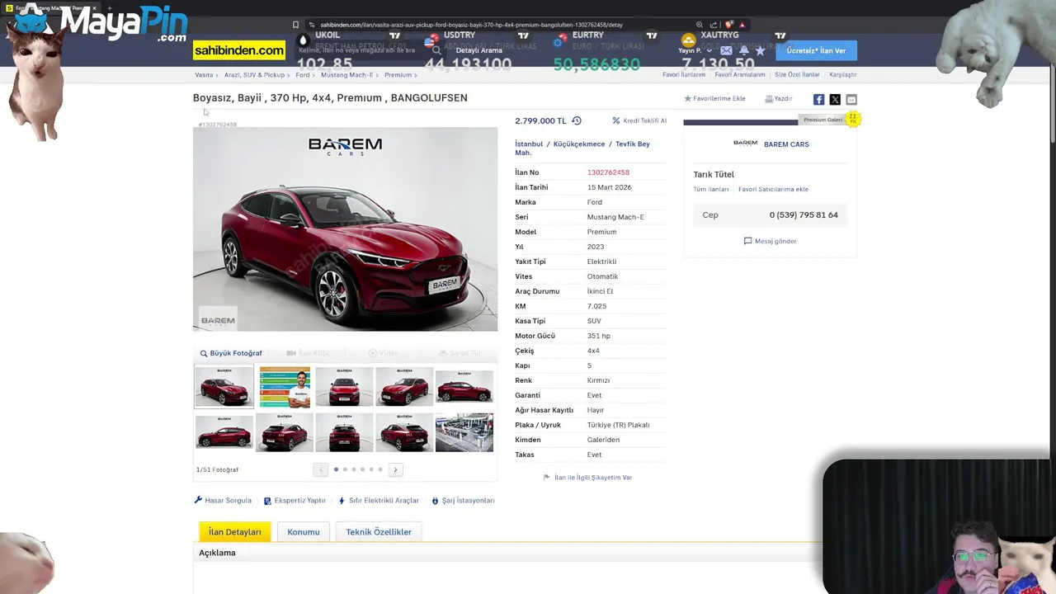Go to next photo thumbnails page
This screenshot has width=1056, height=594.
[x=395, y=469]
